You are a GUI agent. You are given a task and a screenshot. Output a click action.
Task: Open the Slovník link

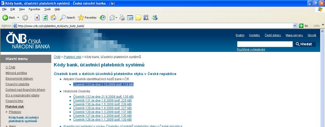(312, 35)
